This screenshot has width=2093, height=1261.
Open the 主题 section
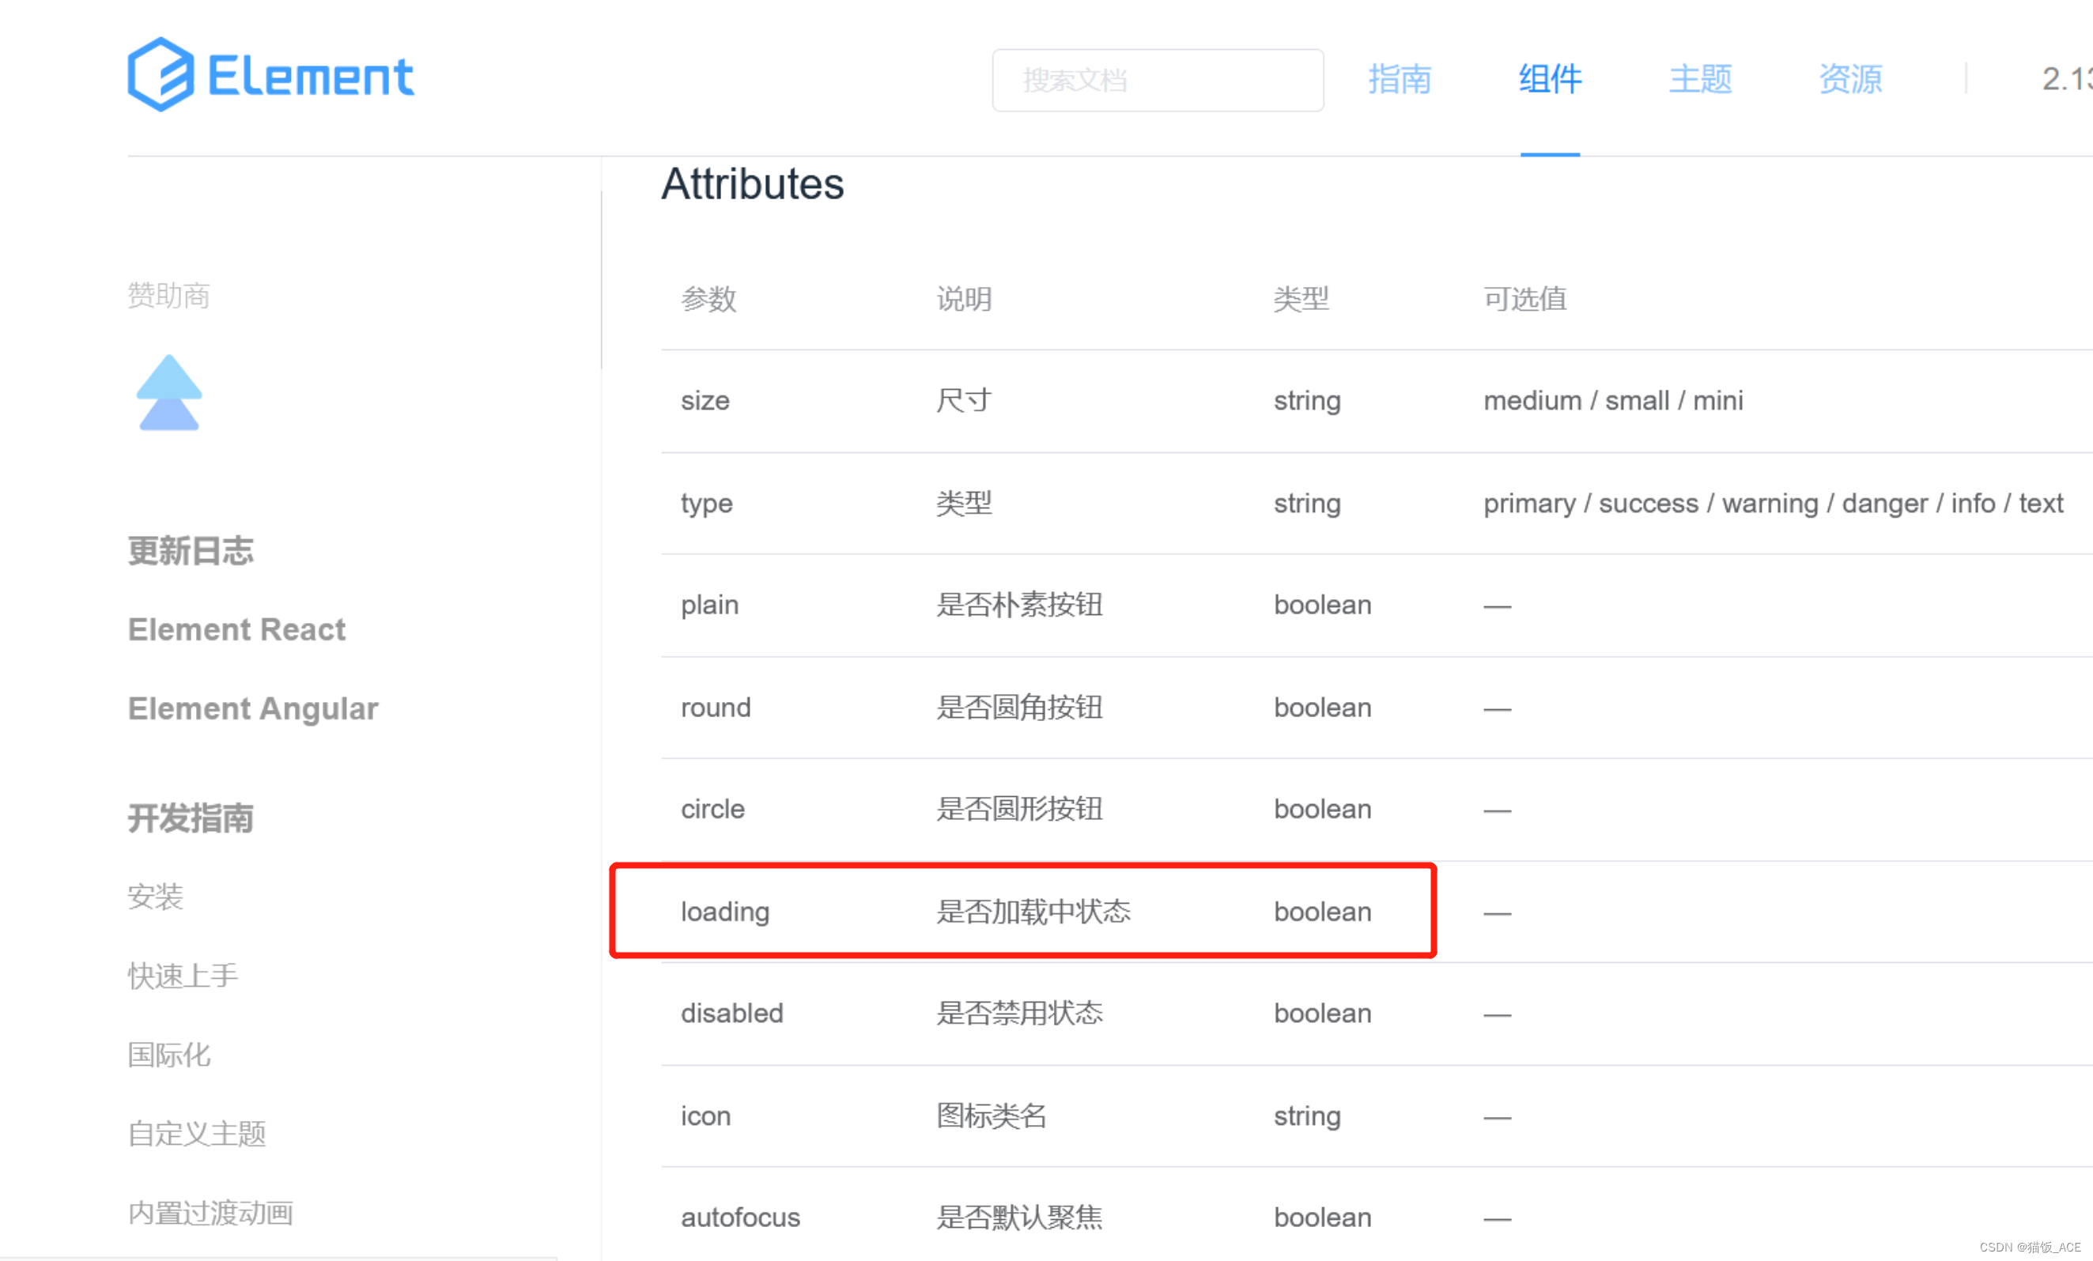pyautogui.click(x=1699, y=80)
